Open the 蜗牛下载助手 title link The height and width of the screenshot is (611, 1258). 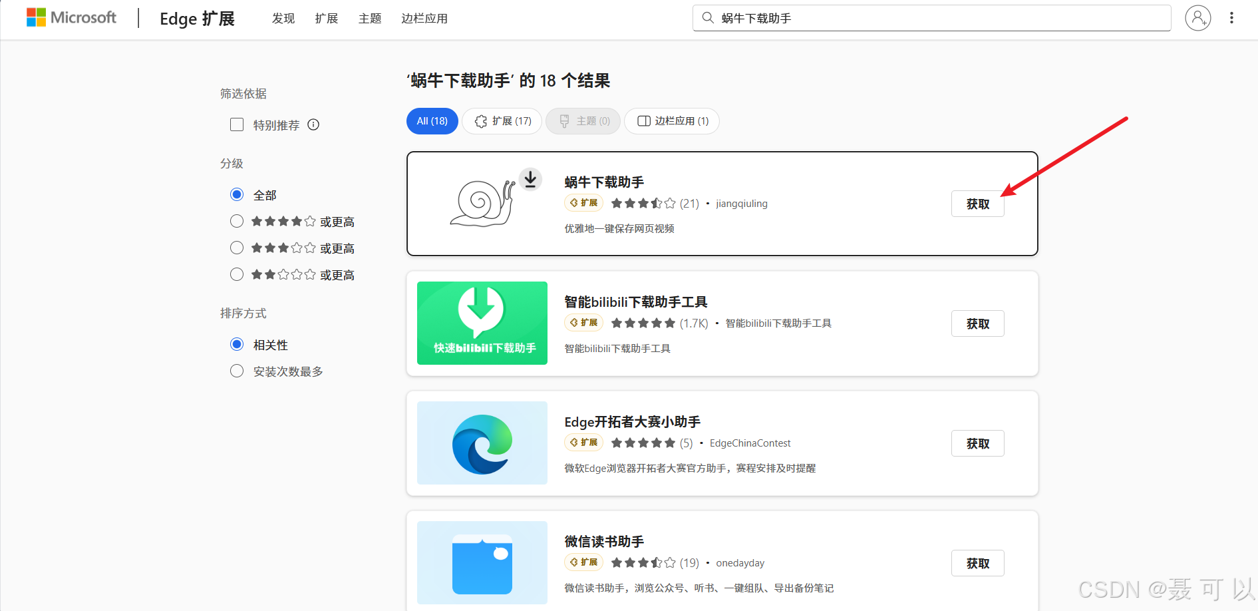(604, 182)
